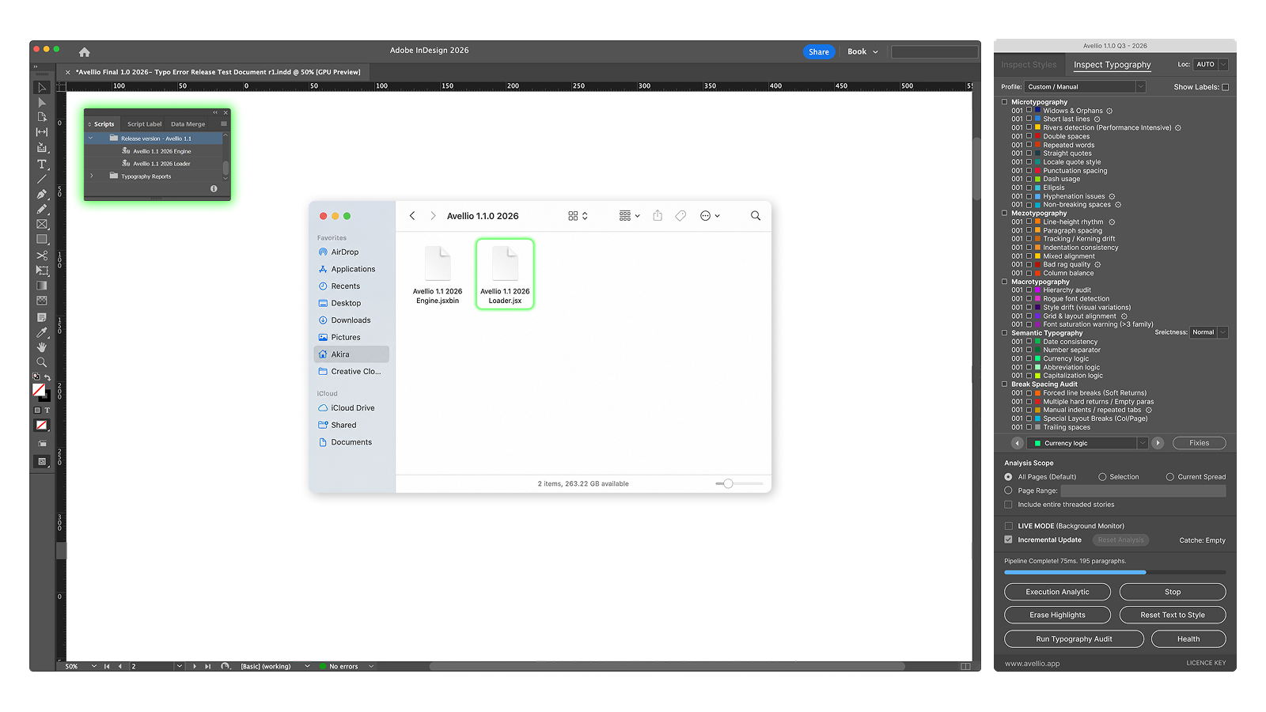
Task: Select the Hand tool
Action: (x=42, y=347)
